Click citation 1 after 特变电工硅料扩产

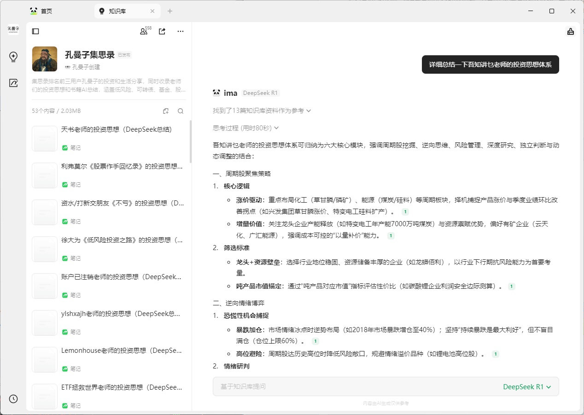[x=405, y=212]
